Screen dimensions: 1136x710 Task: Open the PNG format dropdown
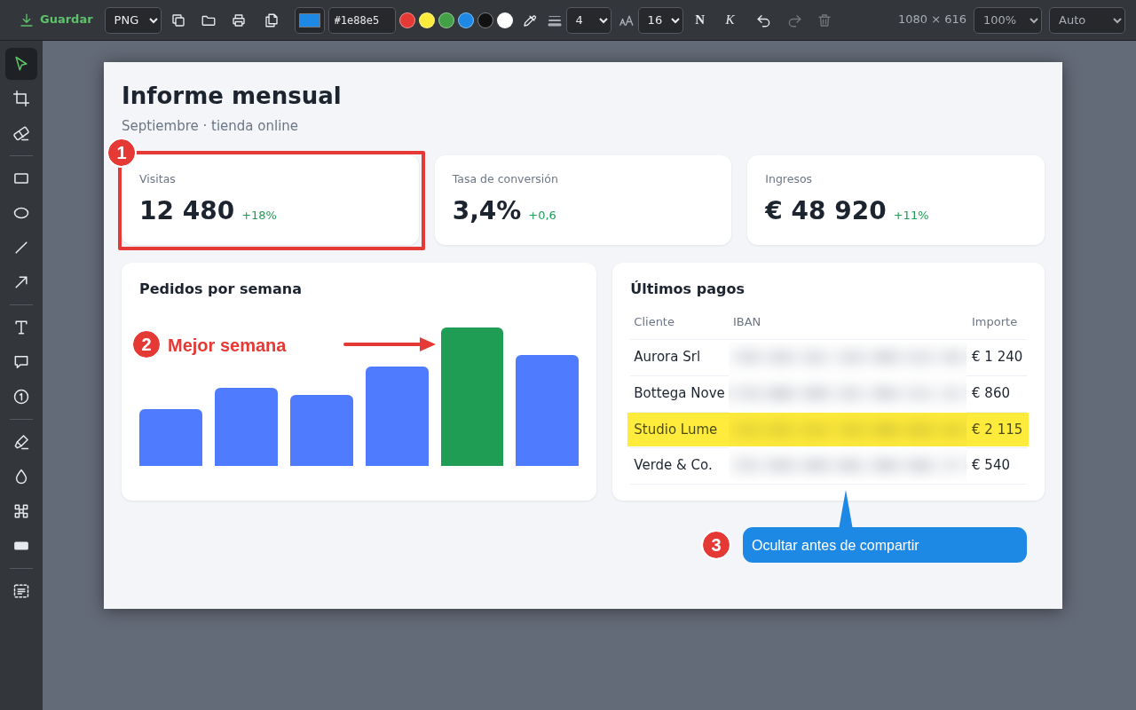click(133, 20)
